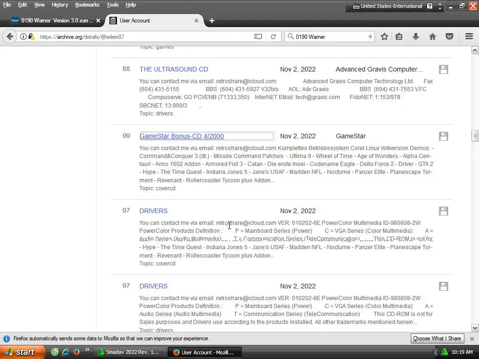This screenshot has width=479, height=359.
Task: Click the floppy icon for GameStar Bonus-CD
Action: pyautogui.click(x=443, y=136)
